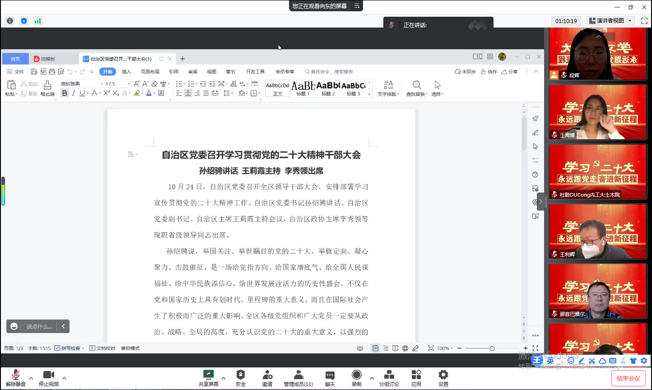652x390 pixels.
Task: Switch to the Insert ribbon tab
Action: coord(126,72)
